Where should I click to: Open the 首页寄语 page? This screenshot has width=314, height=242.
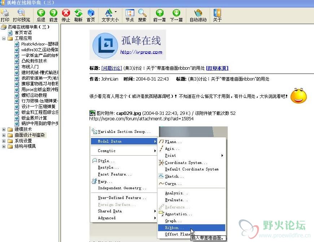click(23, 33)
